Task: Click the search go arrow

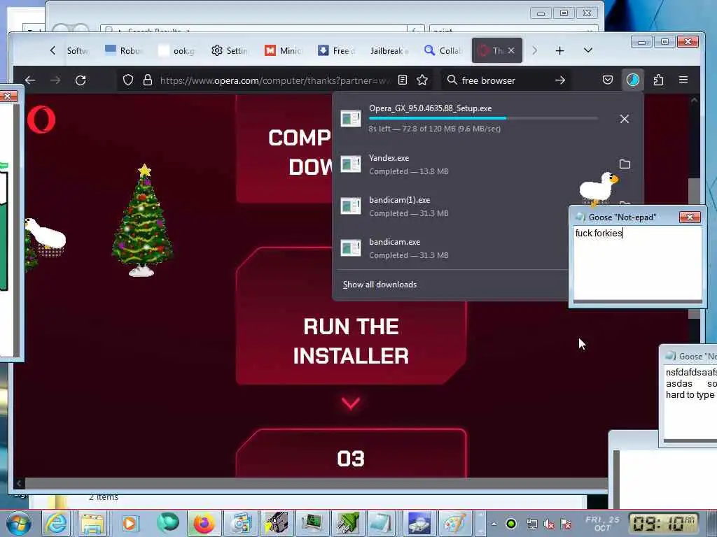Action: tap(559, 80)
